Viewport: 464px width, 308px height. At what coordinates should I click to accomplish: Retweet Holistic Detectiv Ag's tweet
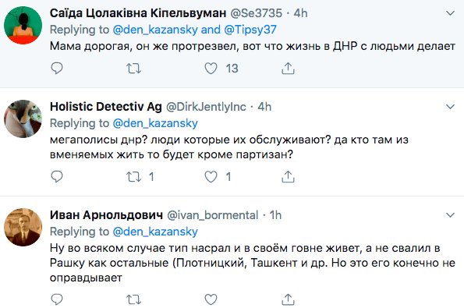[x=134, y=177]
